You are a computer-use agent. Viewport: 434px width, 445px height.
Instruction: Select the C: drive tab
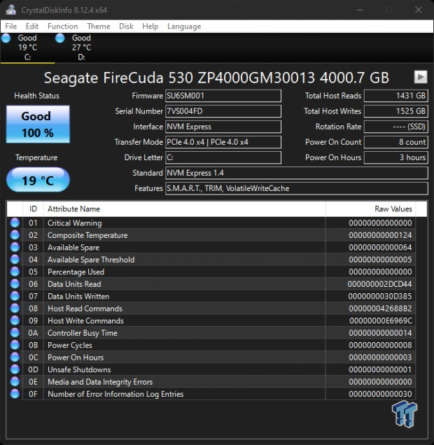pyautogui.click(x=27, y=48)
